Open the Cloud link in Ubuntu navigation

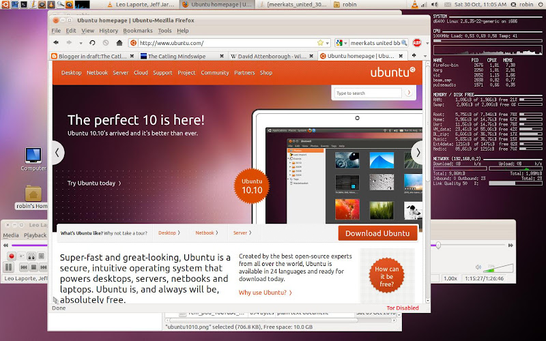coord(141,73)
